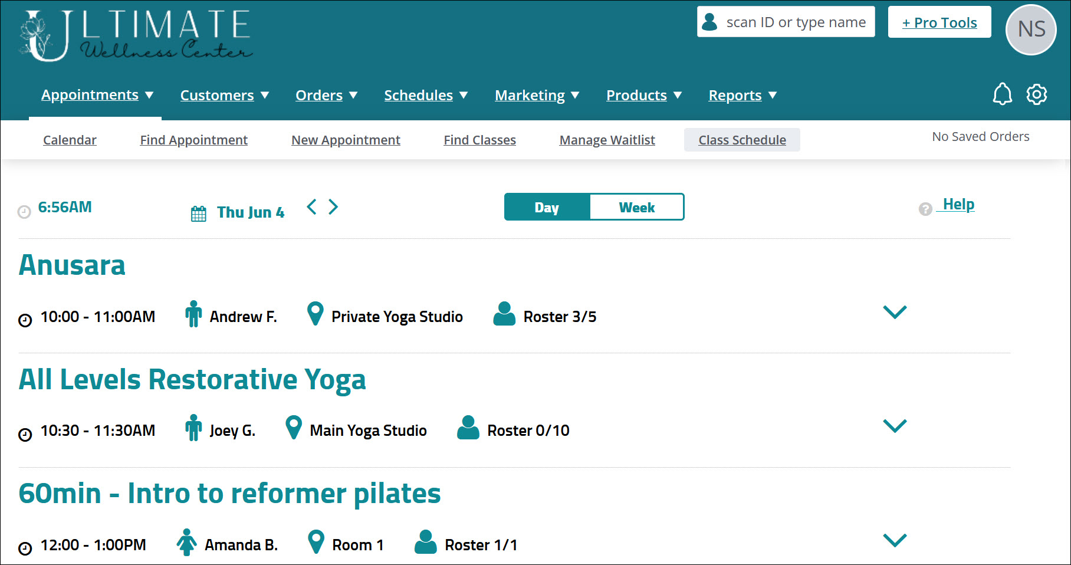This screenshot has height=565, width=1071.
Task: Click roster icon for Roster 0/10
Action: coord(468,428)
